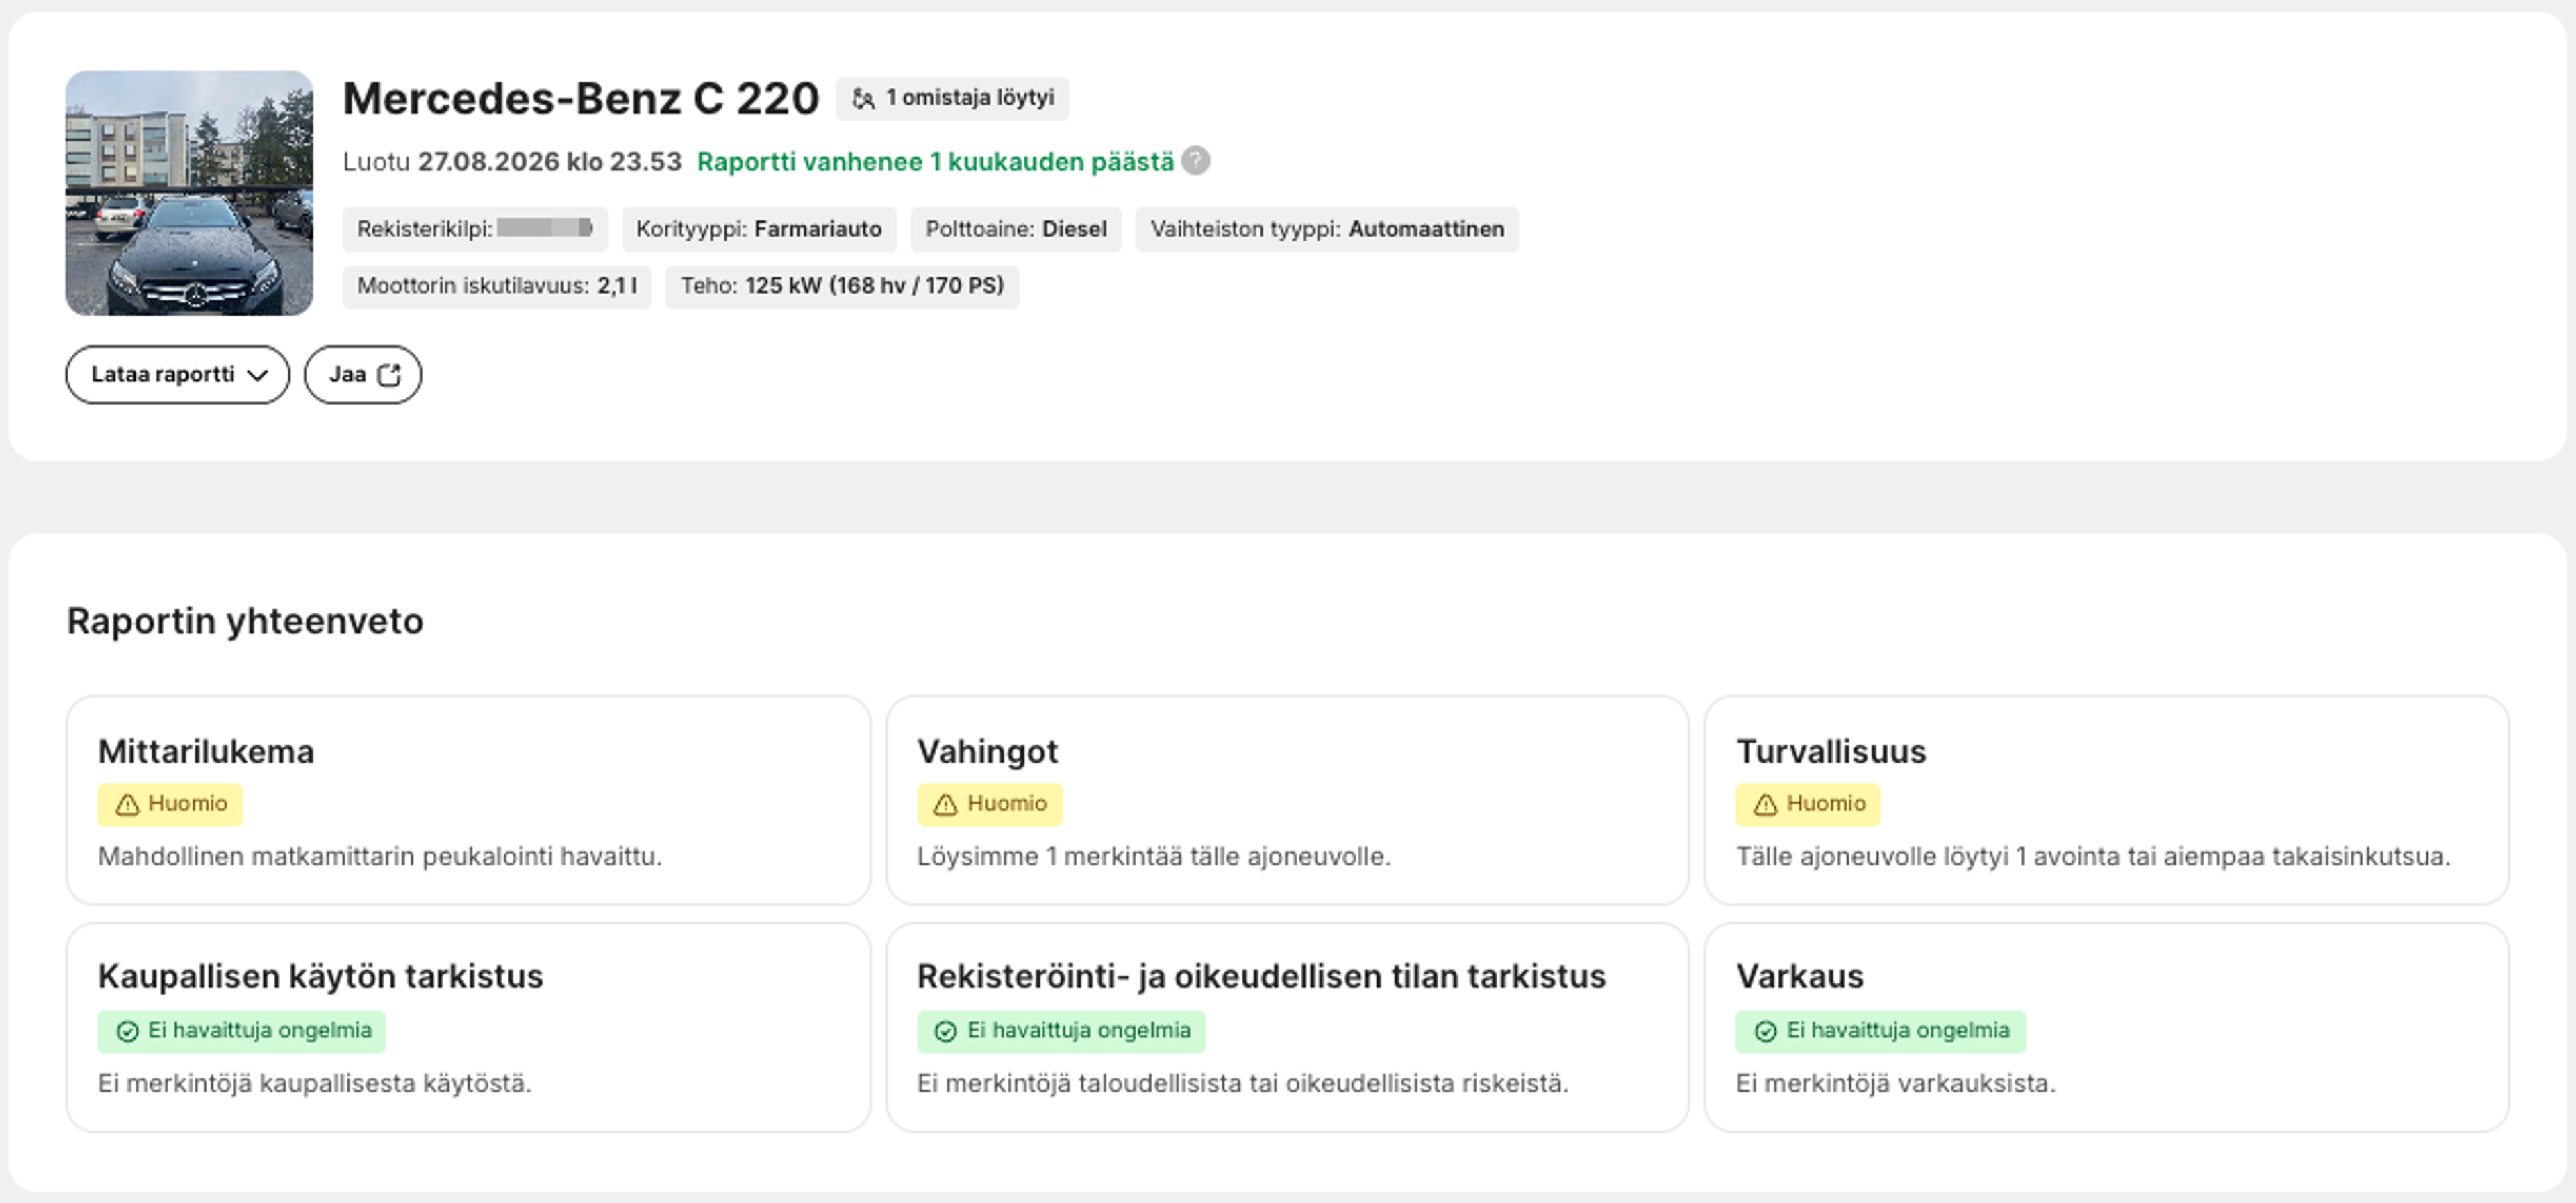The image size is (2576, 1203).
Task: Select the Kaupallisen käytön tarkistus heading
Action: pos(320,976)
